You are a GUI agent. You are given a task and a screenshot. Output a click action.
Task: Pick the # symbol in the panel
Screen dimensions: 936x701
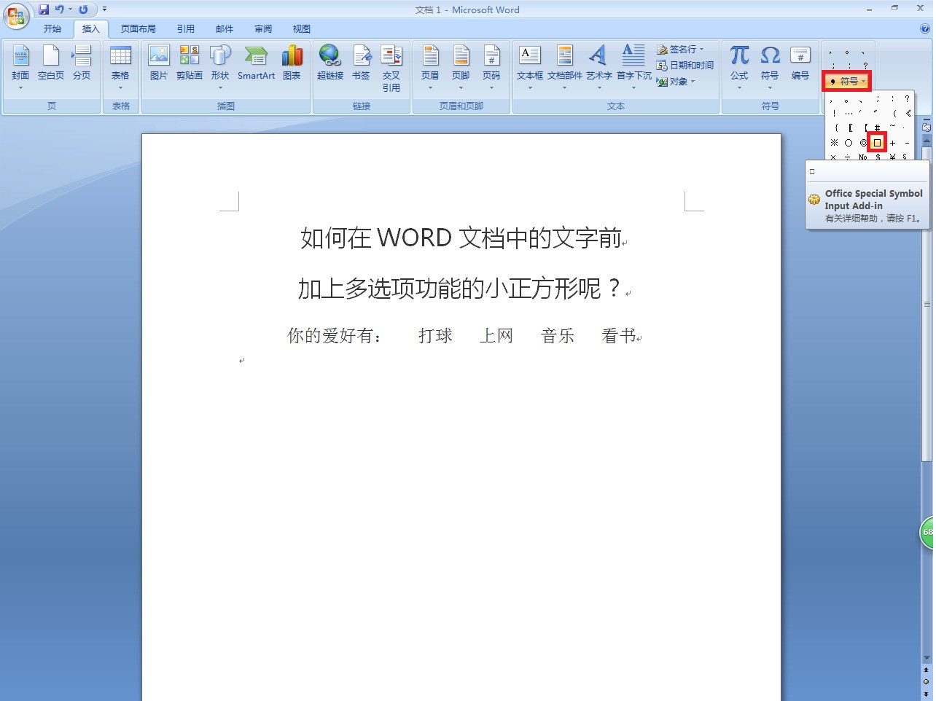[x=877, y=128]
